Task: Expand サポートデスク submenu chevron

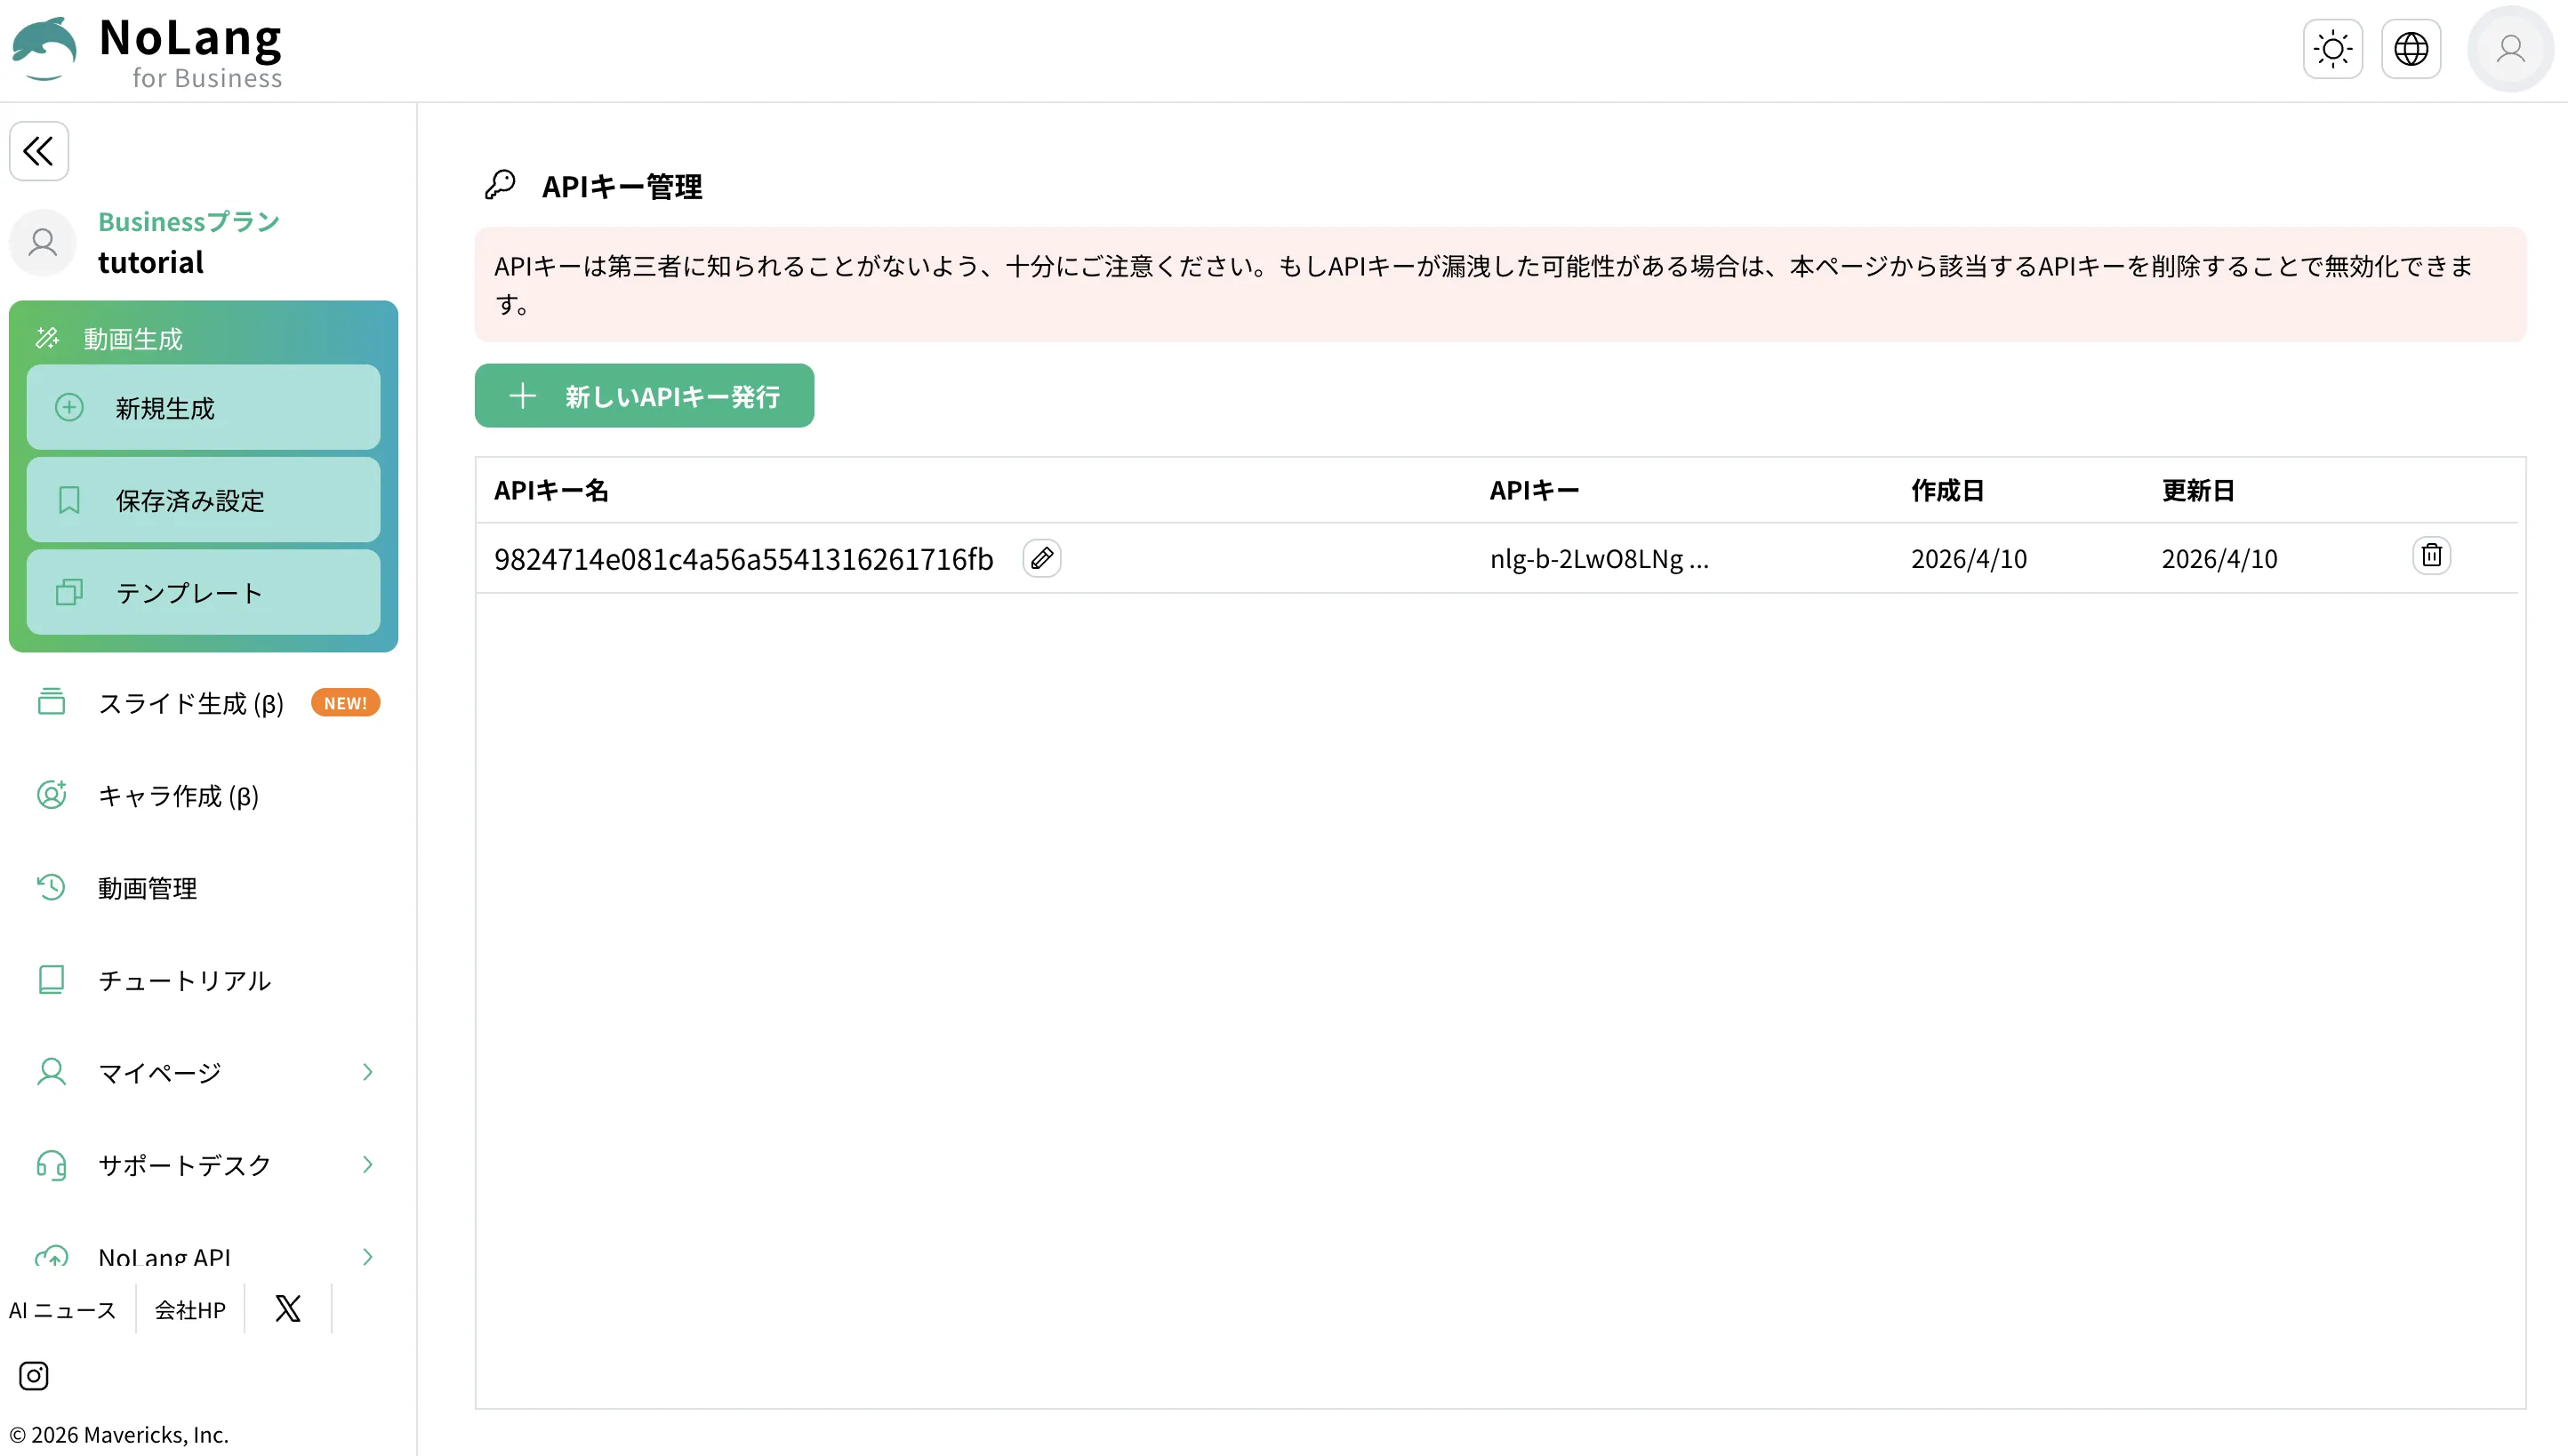Action: click(367, 1164)
